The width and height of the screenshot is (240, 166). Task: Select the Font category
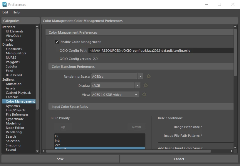9,71
